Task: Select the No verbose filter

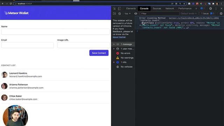Action: tap(123, 67)
